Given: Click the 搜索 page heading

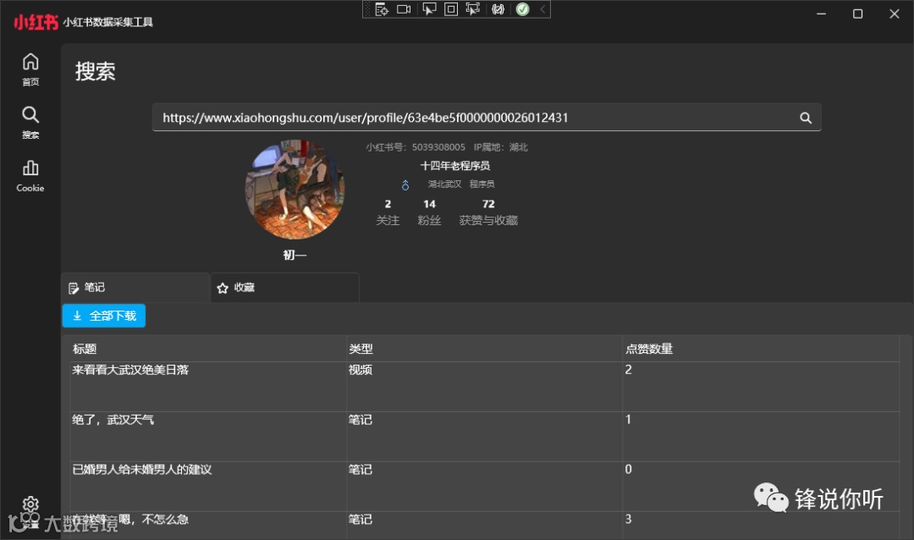Looking at the screenshot, I should (x=96, y=72).
